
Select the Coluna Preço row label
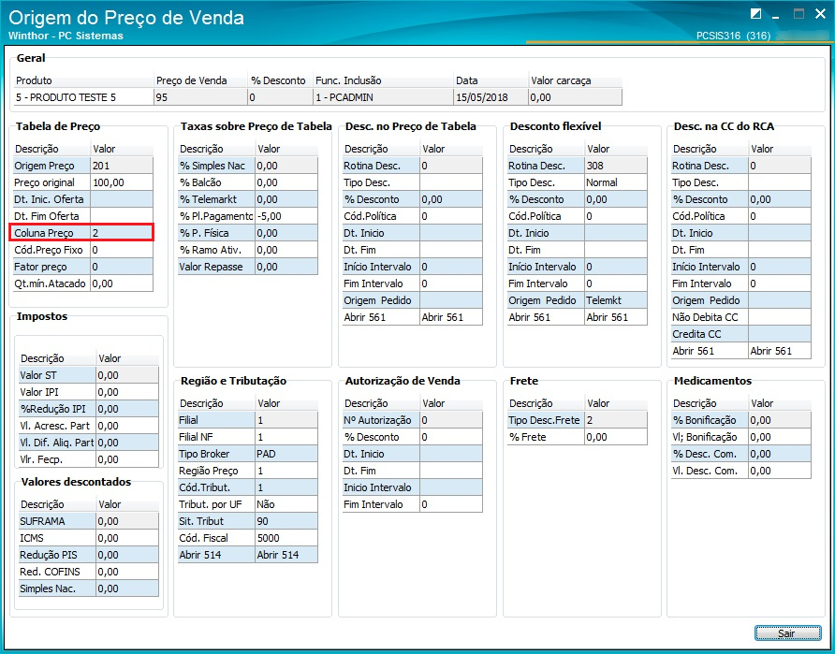pos(51,233)
